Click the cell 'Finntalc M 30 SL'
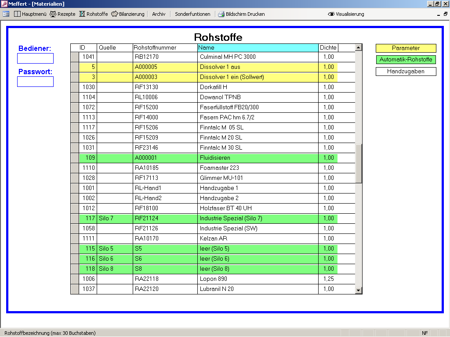The width and height of the screenshot is (450, 337). pos(258,147)
